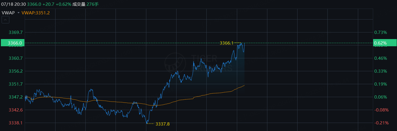Click the VWAP indicator name label
This screenshot has height=131, width=397.
coord(8,13)
